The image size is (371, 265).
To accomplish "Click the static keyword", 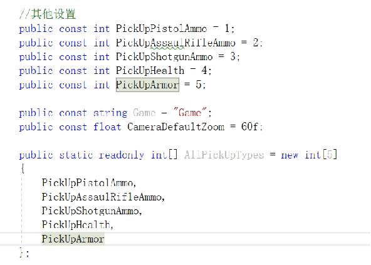I will pyautogui.click(x=76, y=155).
